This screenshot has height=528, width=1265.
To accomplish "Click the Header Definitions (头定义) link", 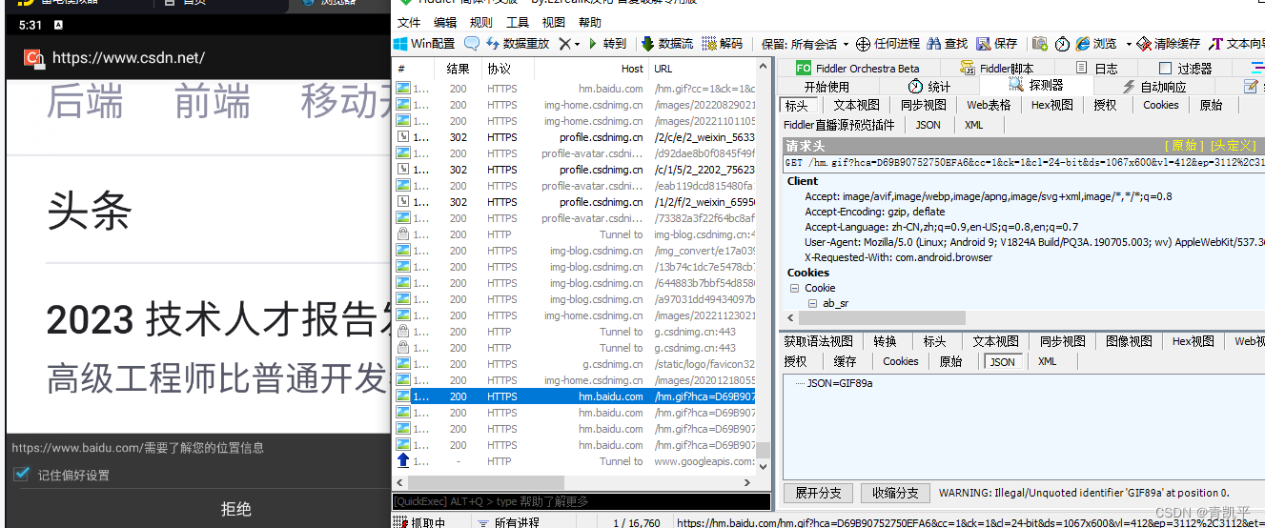I will 1234,146.
